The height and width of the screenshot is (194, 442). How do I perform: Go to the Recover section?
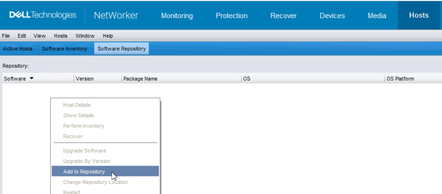(x=284, y=16)
